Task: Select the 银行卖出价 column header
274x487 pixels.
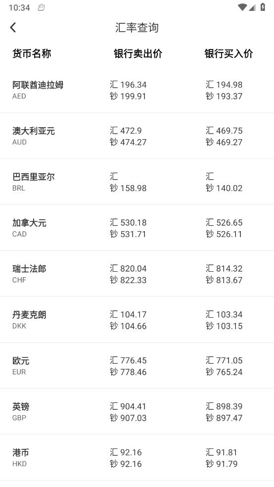Action: tap(138, 53)
